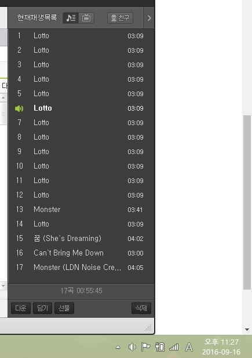The height and width of the screenshot is (358, 252).
Task: Open the taskbar volume speaker icon
Action: 132,347
